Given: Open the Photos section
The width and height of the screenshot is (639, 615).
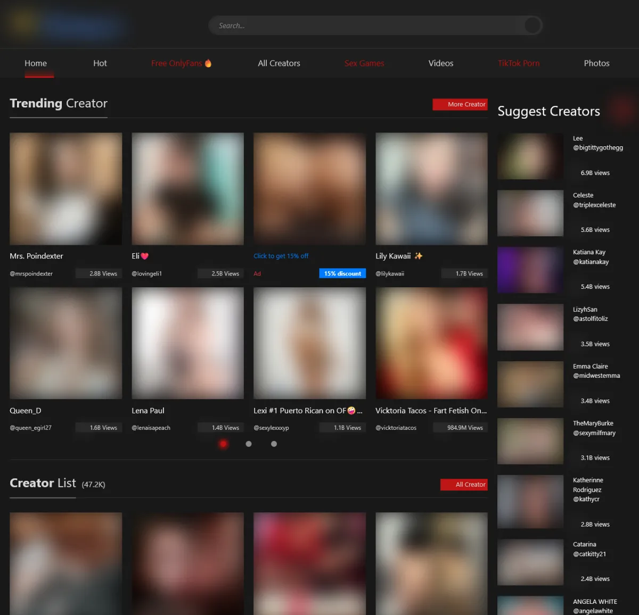Looking at the screenshot, I should [x=596, y=63].
